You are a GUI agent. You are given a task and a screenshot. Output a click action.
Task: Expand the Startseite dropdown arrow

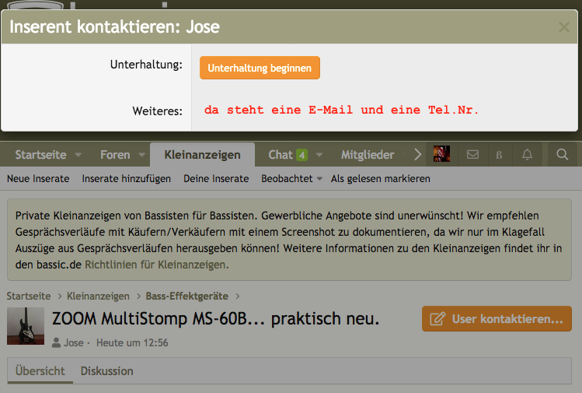[78, 155]
